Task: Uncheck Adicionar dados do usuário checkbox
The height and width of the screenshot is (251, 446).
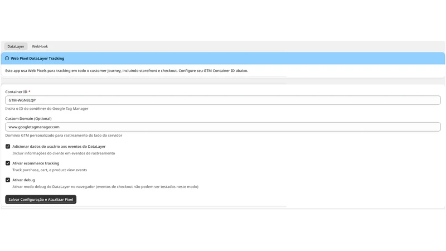Action: [8, 147]
